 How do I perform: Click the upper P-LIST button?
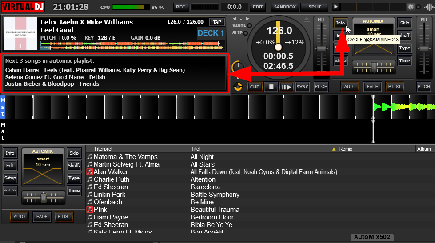pyautogui.click(x=394, y=87)
